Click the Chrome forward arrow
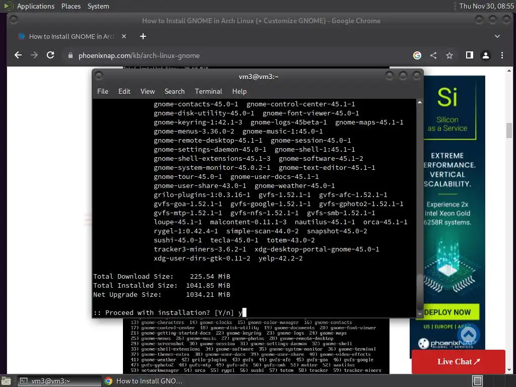This screenshot has width=516, height=387. 34,55
